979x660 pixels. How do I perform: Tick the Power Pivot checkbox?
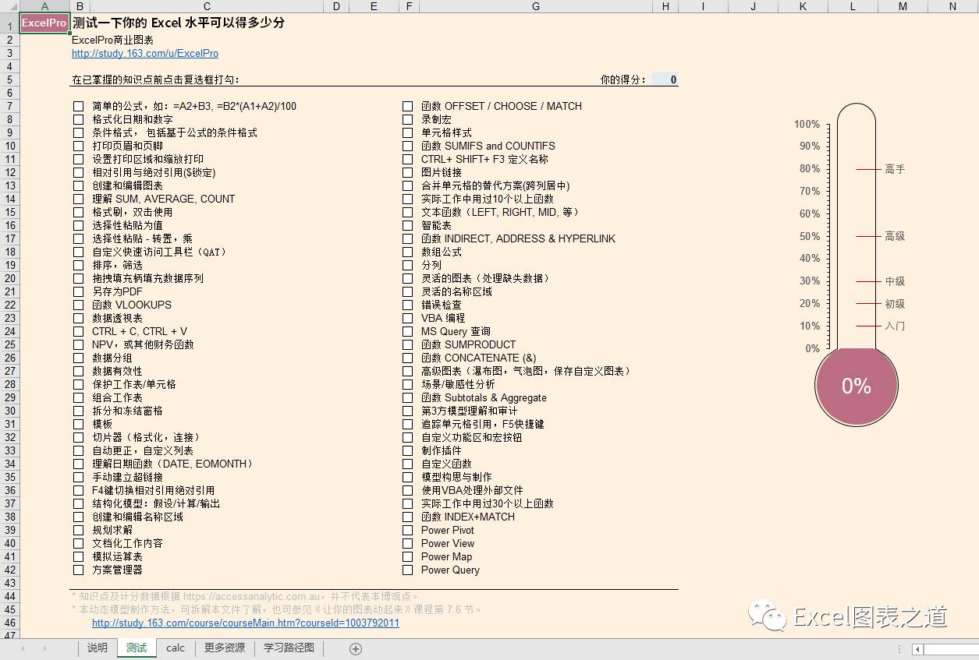click(x=407, y=530)
